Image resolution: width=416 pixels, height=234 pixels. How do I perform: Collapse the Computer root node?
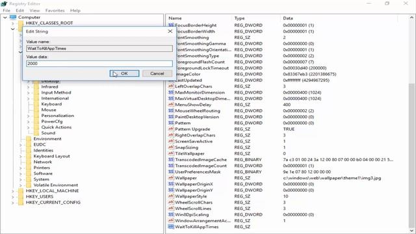coord(5,18)
